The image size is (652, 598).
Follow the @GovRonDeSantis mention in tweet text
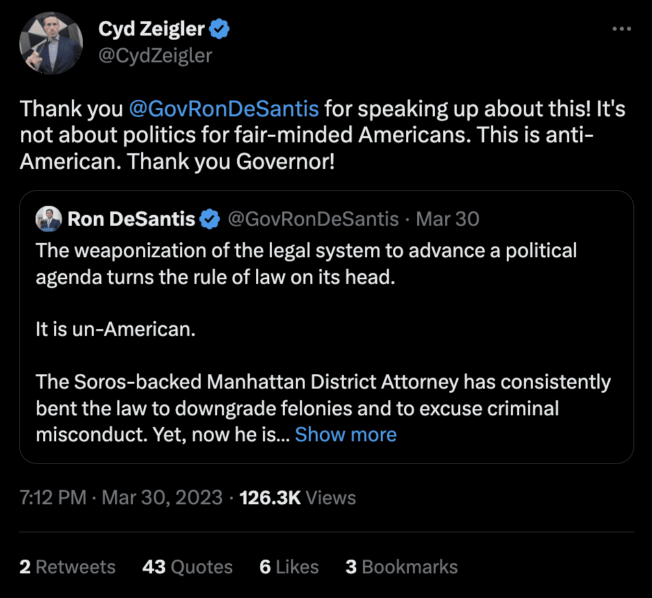click(x=223, y=109)
